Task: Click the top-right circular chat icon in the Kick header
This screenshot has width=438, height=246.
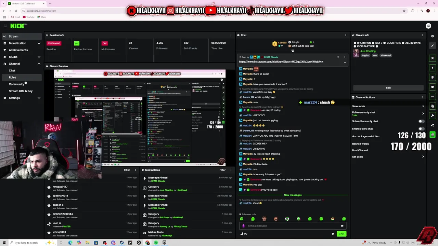Action: [x=428, y=26]
